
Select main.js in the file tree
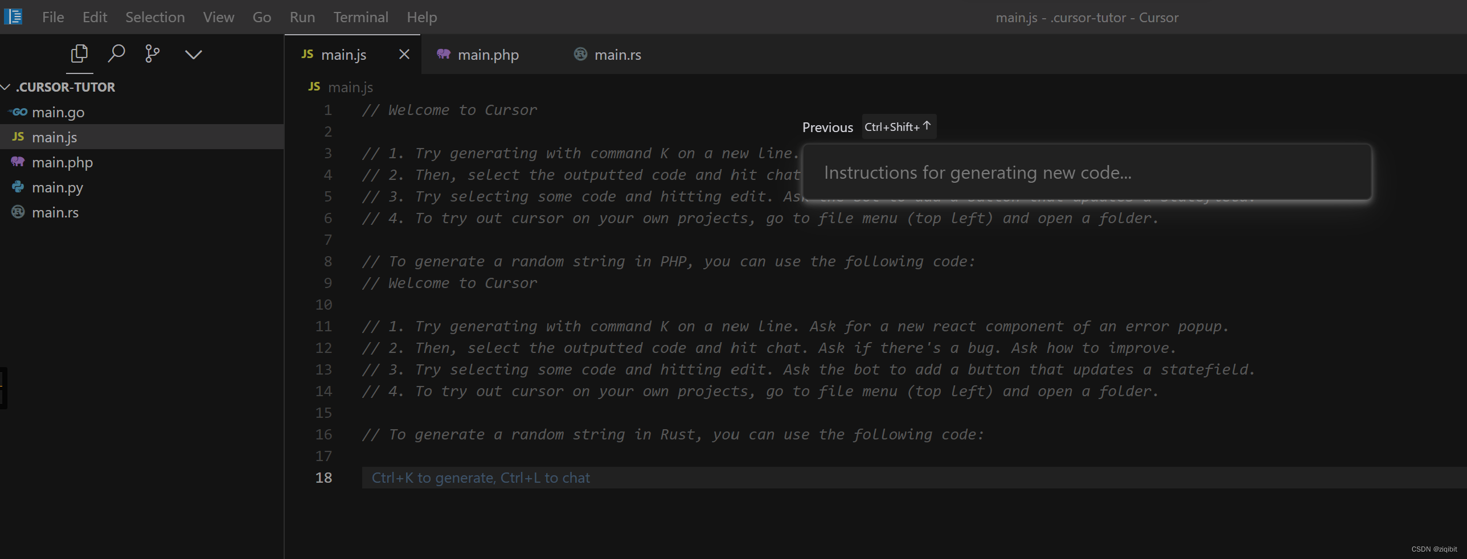pyautogui.click(x=142, y=137)
